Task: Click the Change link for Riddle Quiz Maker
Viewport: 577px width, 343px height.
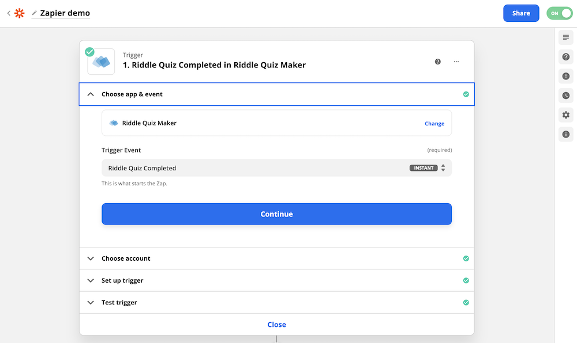Action: [x=434, y=124]
